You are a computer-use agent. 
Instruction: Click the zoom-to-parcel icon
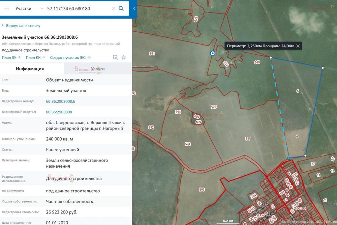pyautogui.click(x=115, y=57)
